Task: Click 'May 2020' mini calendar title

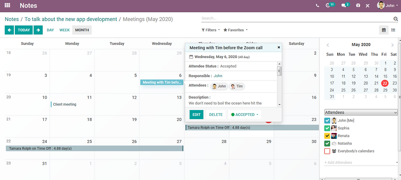Action: 361,45
